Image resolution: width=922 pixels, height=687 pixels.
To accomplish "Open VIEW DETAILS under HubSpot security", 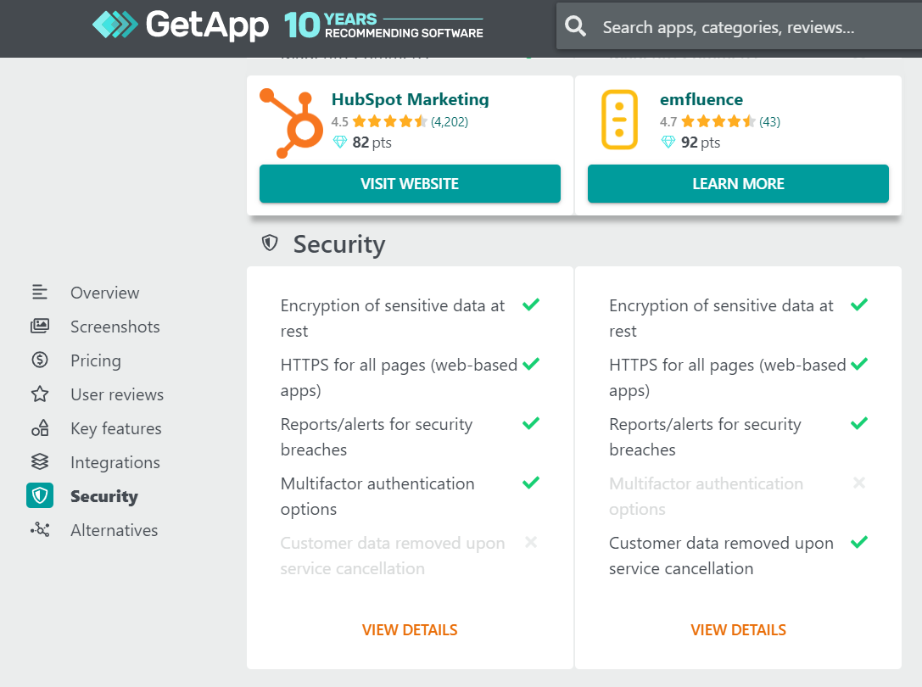I will click(410, 630).
